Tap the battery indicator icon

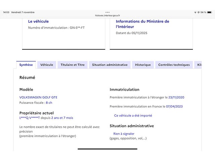click(x=210, y=12)
